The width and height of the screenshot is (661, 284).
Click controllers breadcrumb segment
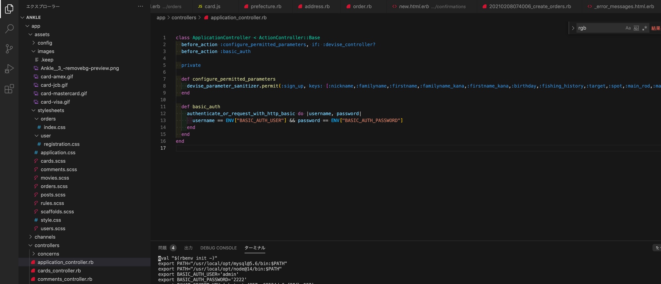(183, 18)
